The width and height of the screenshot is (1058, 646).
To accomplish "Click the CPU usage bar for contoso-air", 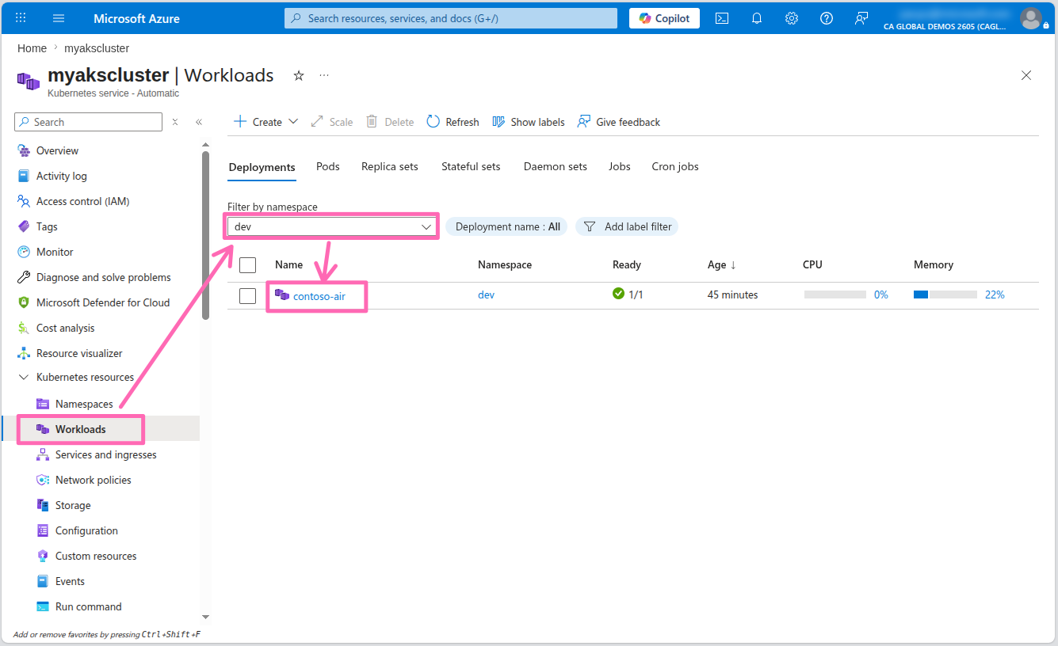I will click(835, 294).
